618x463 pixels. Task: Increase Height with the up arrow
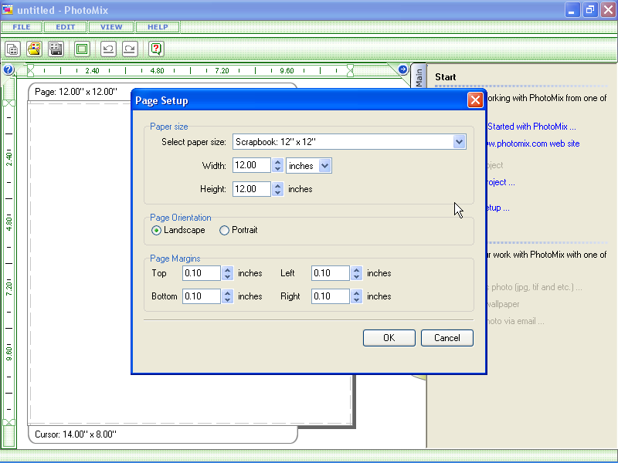point(277,185)
